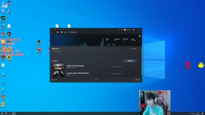Switch to Big Picture mode icon
Image resolution: width=205 pixels, height=115 pixels.
134,30
